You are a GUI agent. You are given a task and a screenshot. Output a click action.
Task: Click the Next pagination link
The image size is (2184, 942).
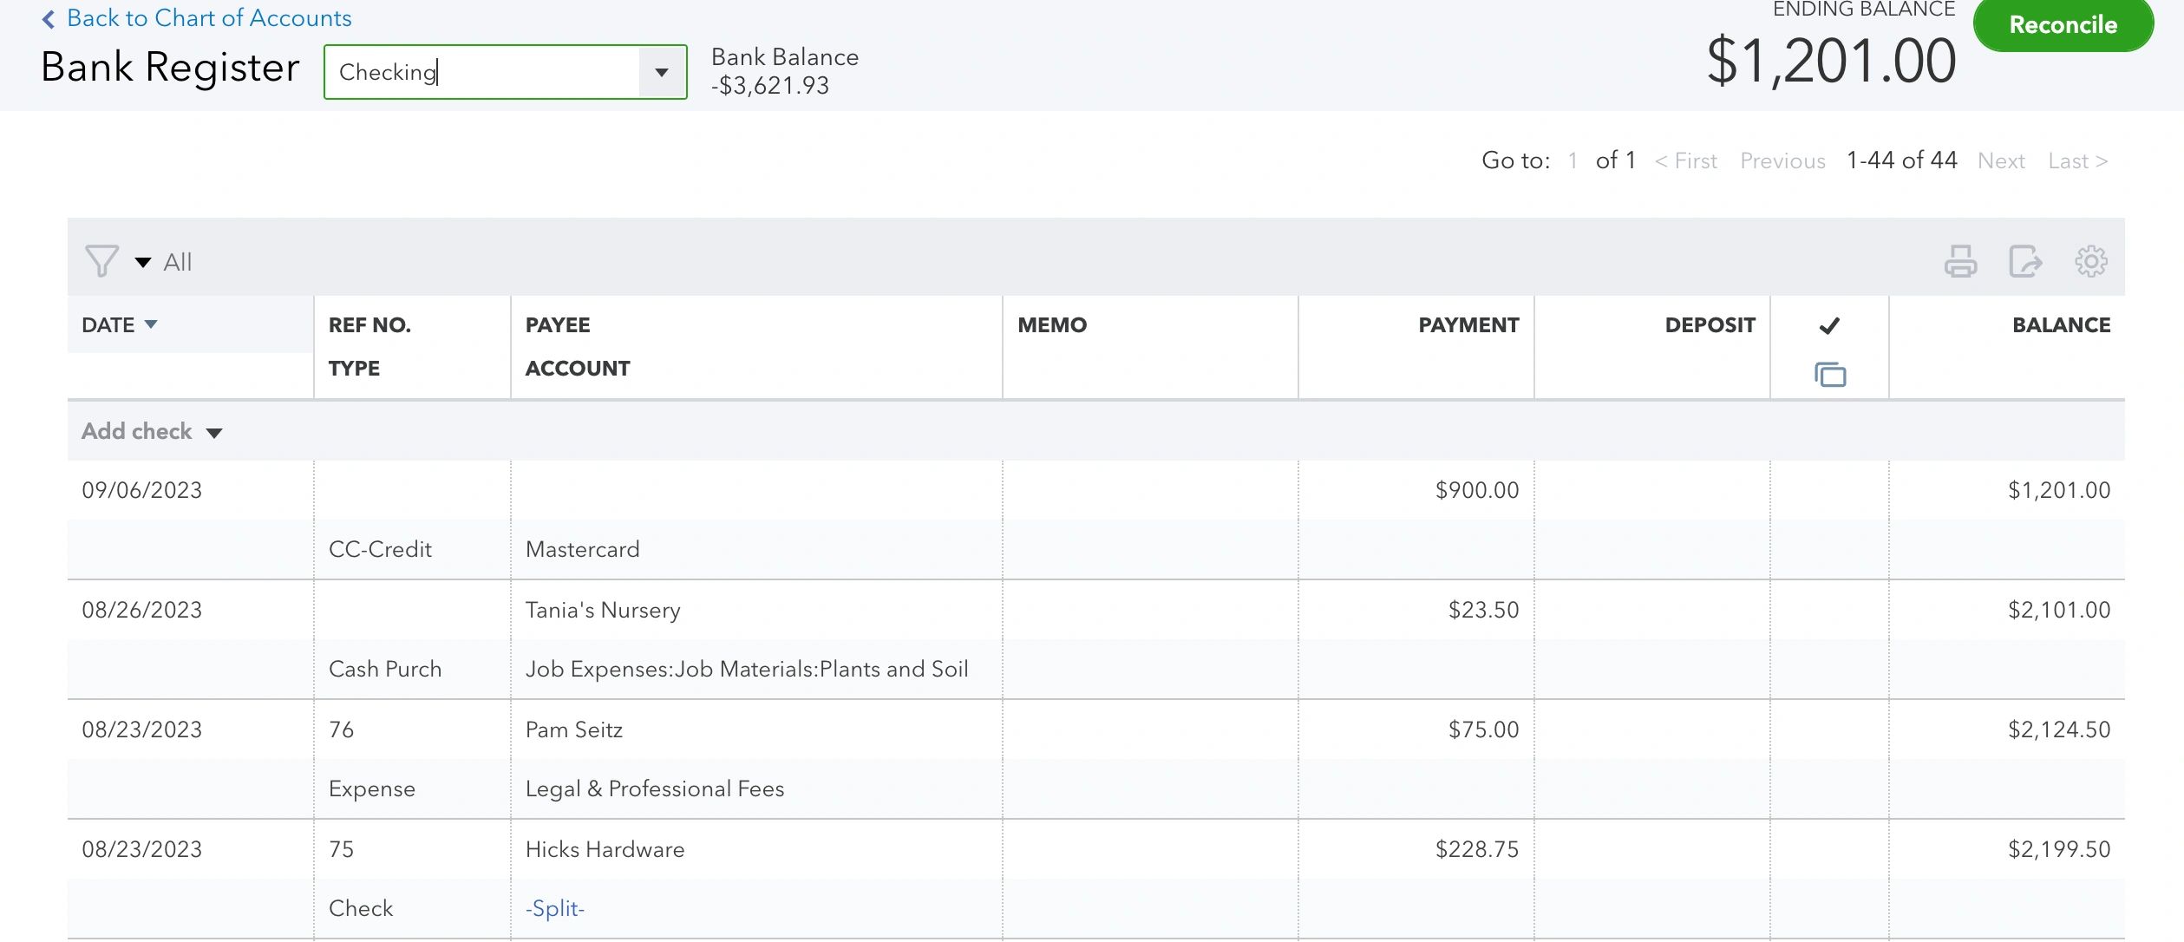point(2001,160)
